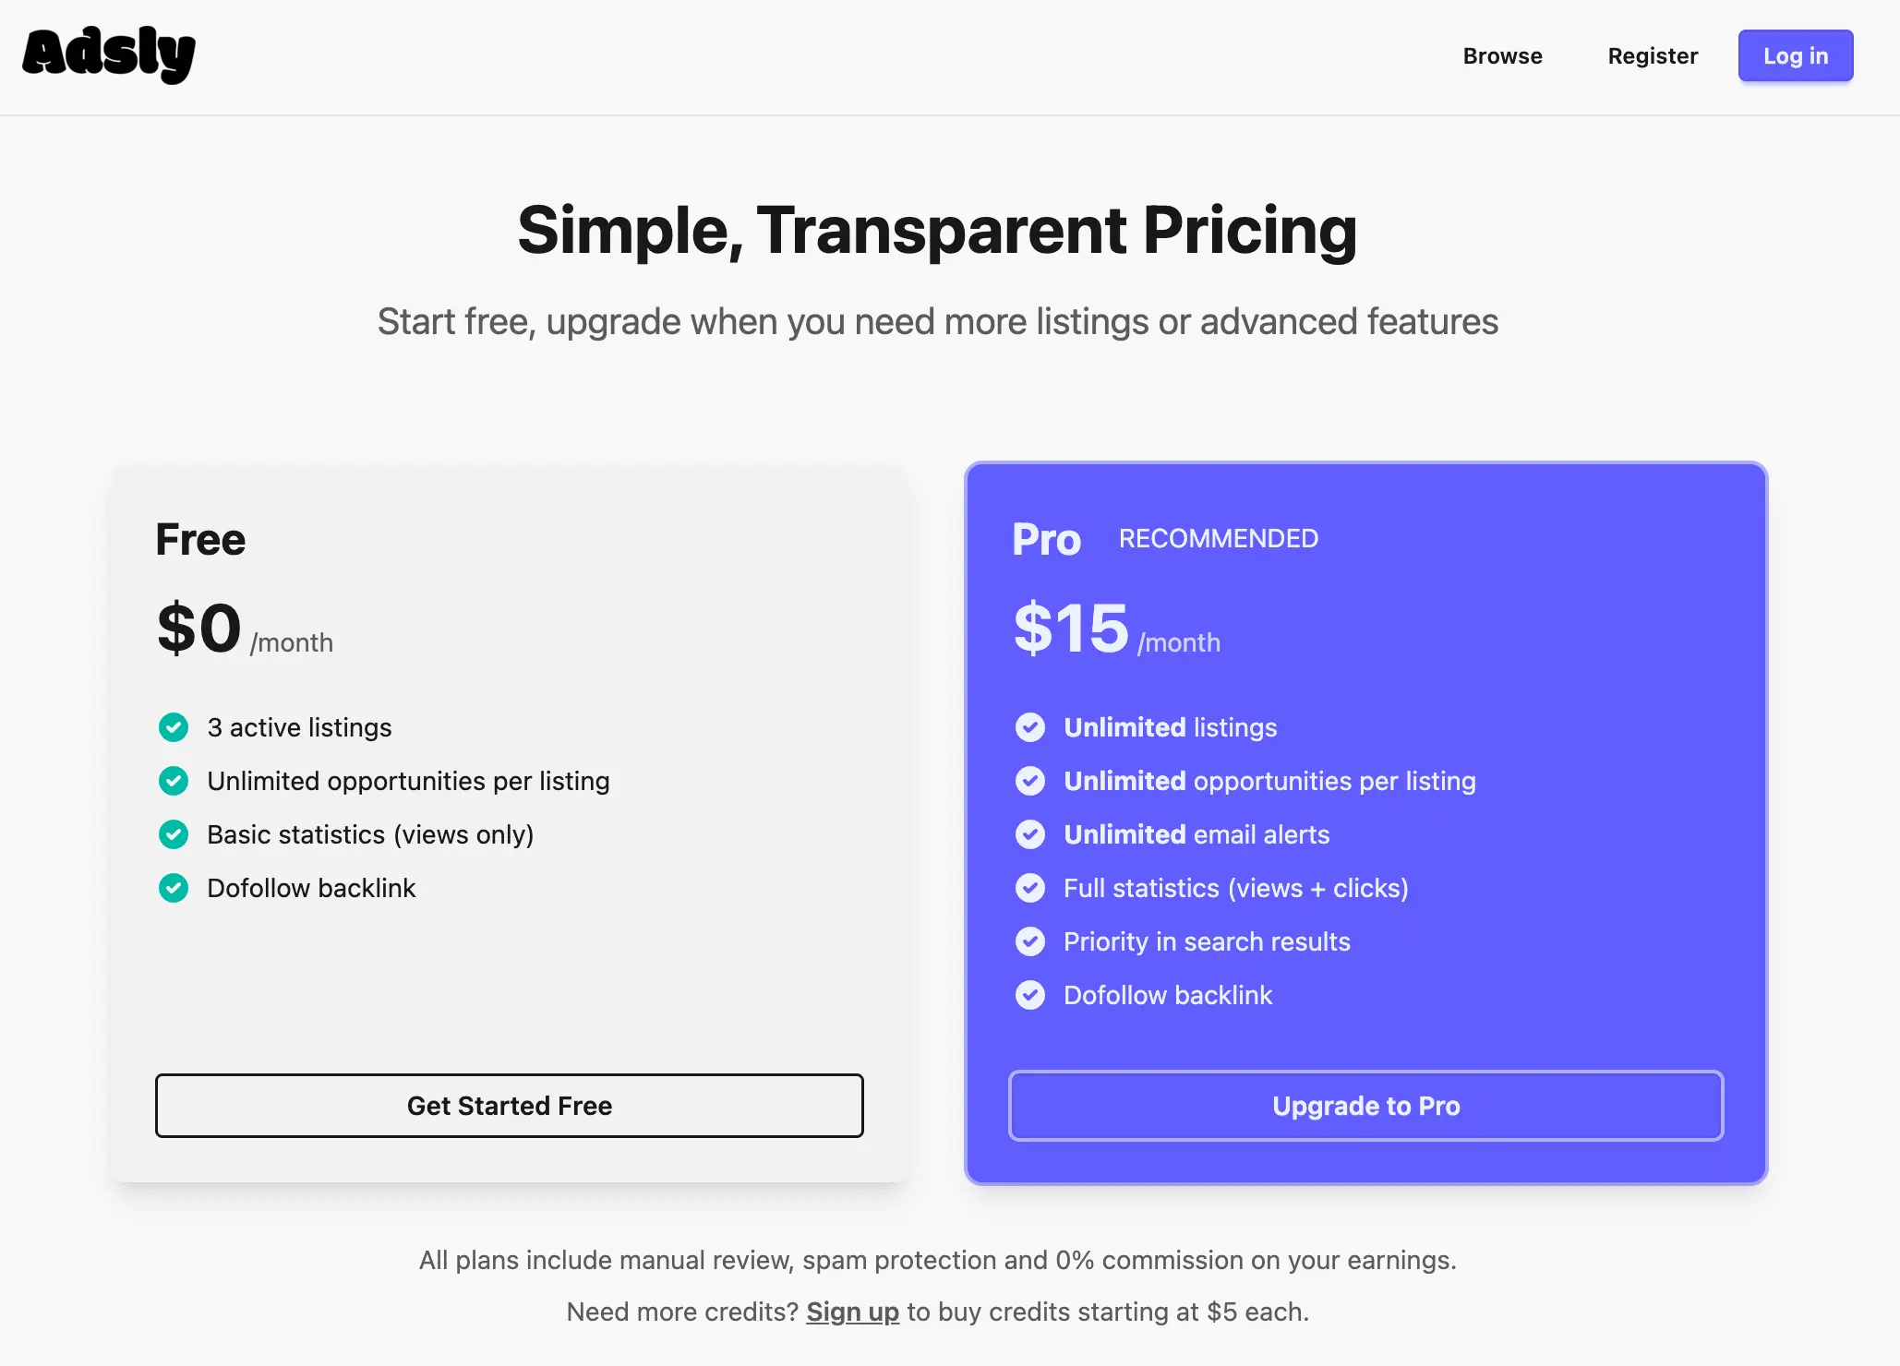Click checkmark beside Free Unlimited opportunities per listing
Image resolution: width=1900 pixels, height=1366 pixels.
(174, 781)
